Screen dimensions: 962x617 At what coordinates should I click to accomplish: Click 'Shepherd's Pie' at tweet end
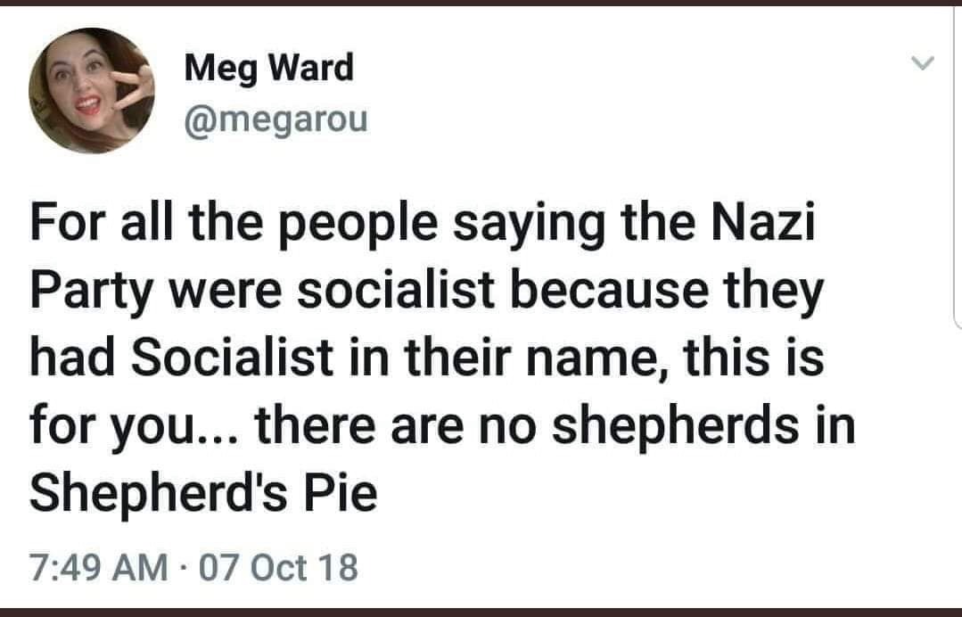(x=203, y=492)
